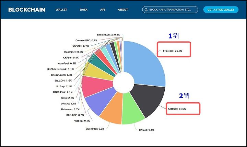Focus the block, hash, transaction search field
The height and width of the screenshot is (147, 247).
170,10
